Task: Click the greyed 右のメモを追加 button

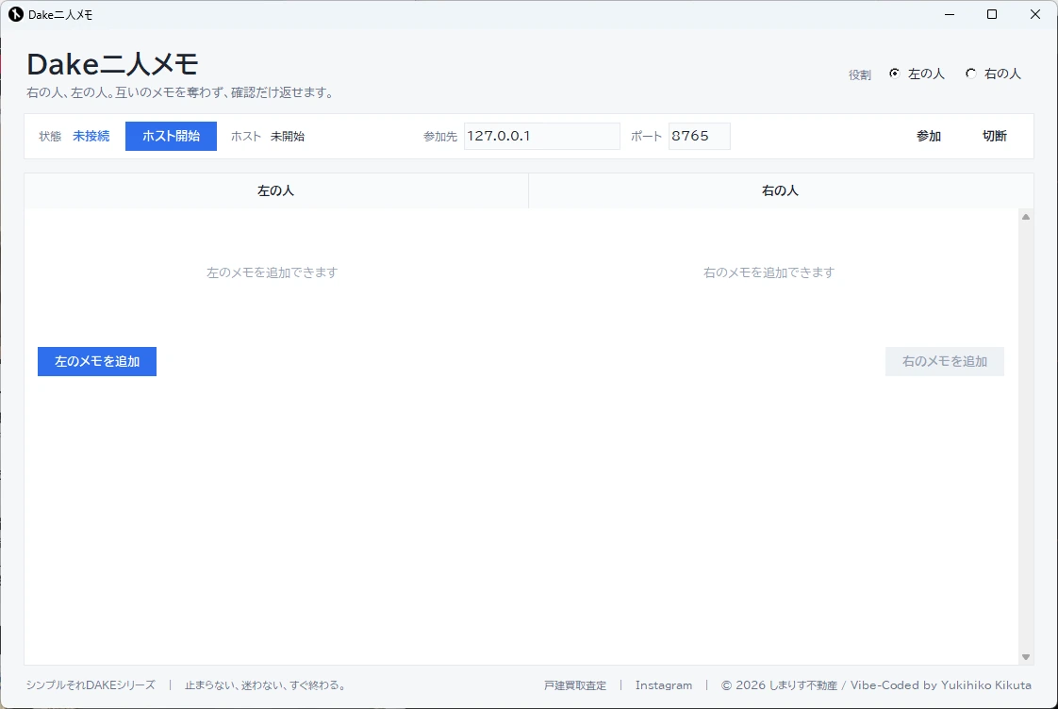Action: pos(945,362)
